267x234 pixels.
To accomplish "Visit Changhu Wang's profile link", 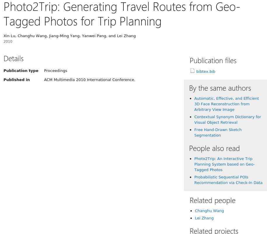I will [x=209, y=211].
